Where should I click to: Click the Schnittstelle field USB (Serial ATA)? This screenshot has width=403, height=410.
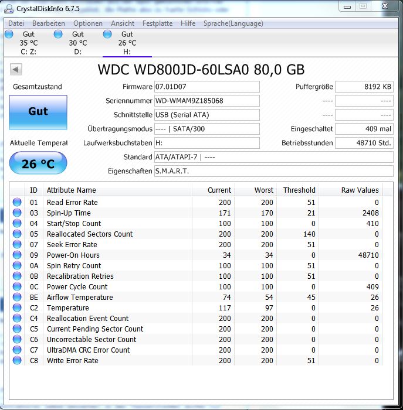click(207, 115)
